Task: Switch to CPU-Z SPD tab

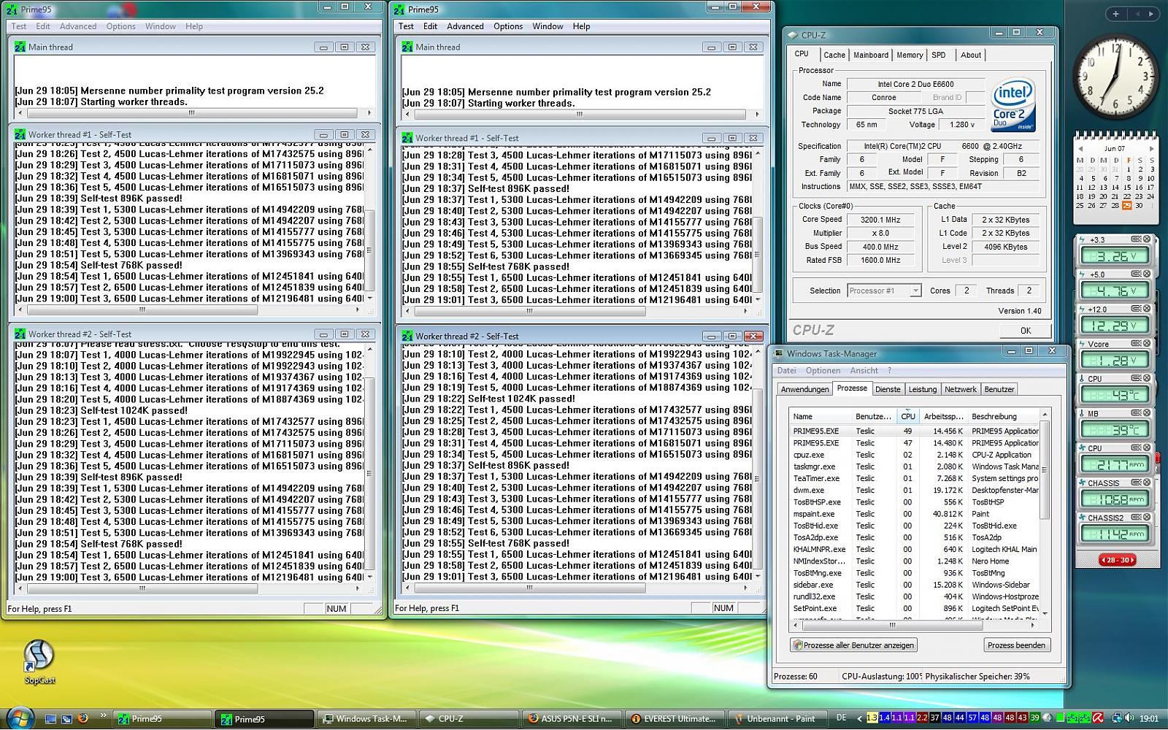Action: [939, 55]
